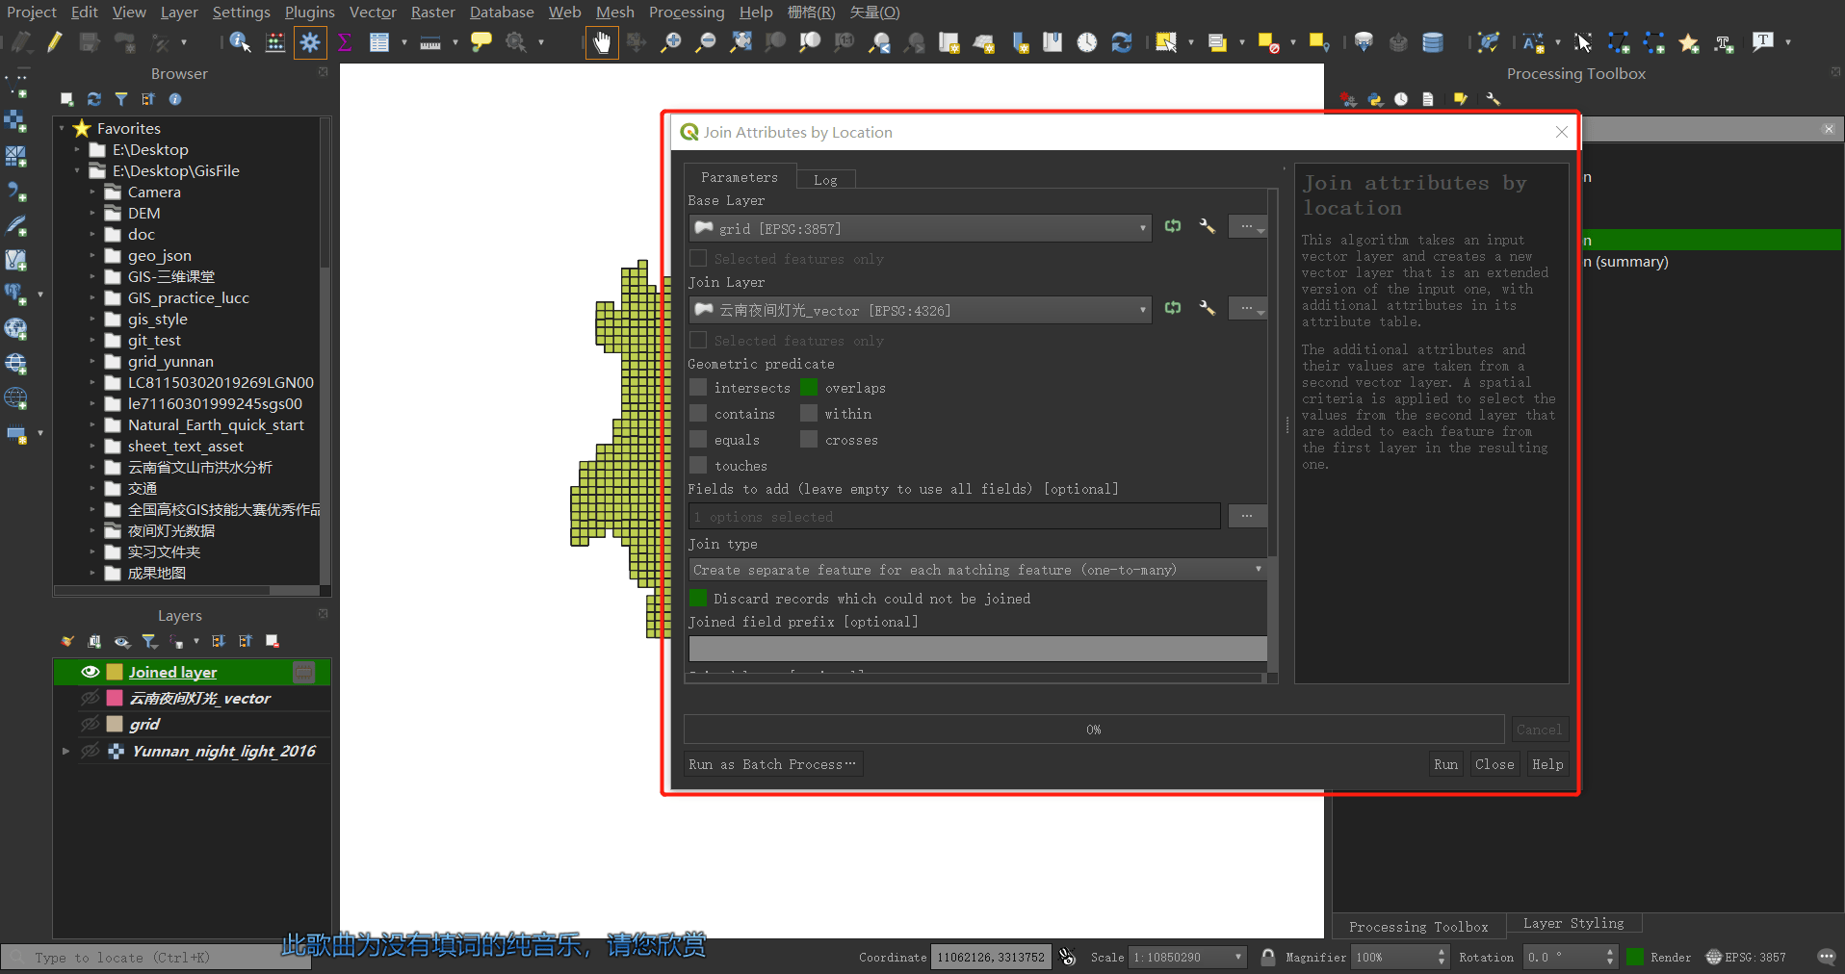
Task: Expand the E:\Desktop folder
Action: (x=78, y=149)
